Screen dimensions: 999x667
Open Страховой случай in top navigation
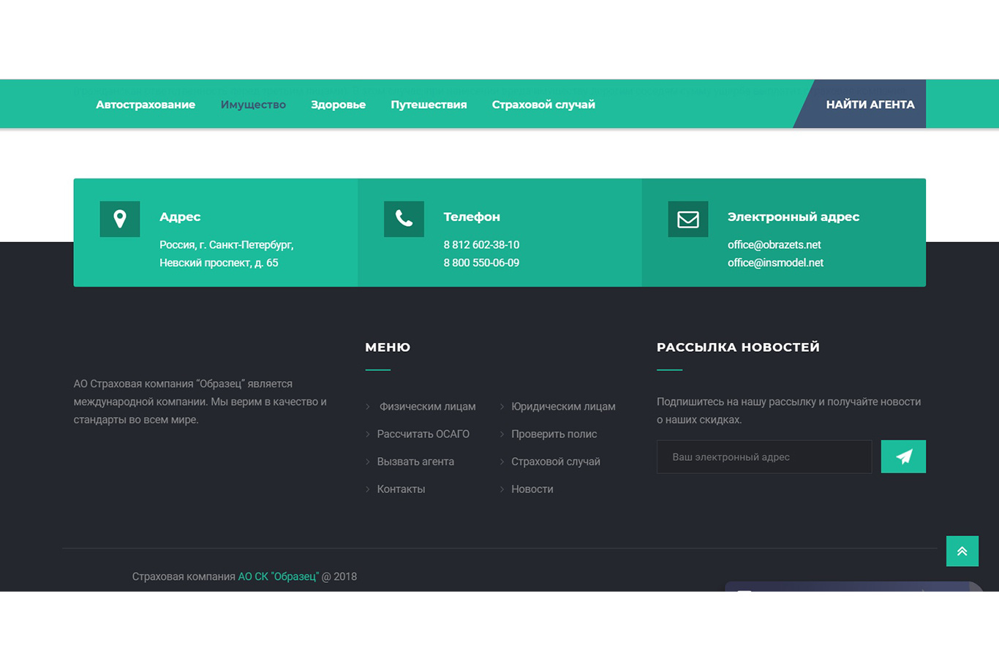point(543,105)
